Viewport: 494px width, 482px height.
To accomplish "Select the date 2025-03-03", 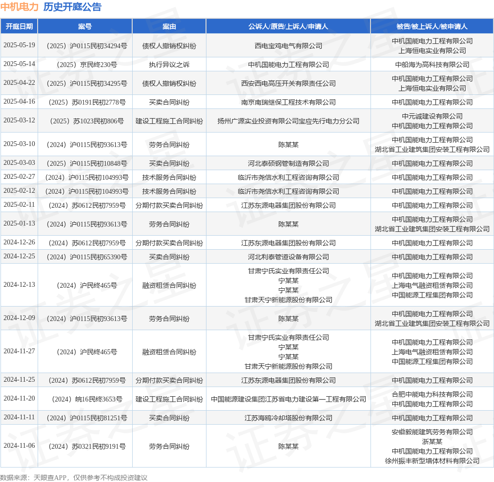I will click(x=19, y=163).
